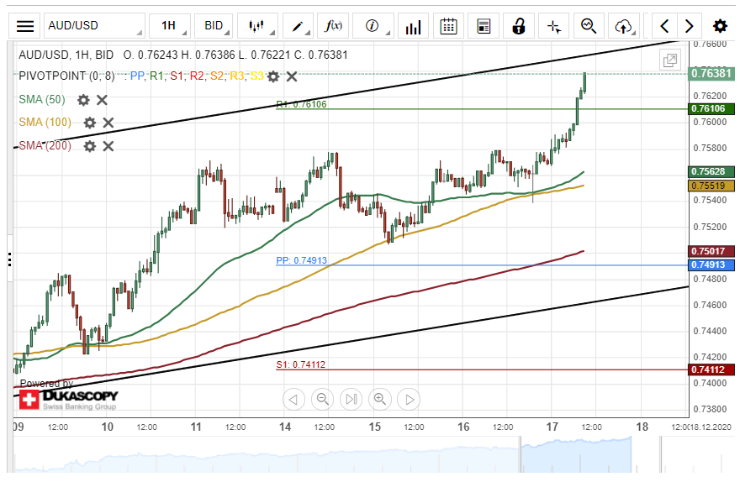This screenshot has width=740, height=482.
Task: Click the zoom magnifier chart tool
Action: tap(589, 26)
